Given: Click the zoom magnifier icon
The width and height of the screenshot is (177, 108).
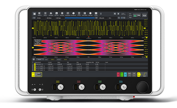Looking at the screenshot, I should 119,18.
